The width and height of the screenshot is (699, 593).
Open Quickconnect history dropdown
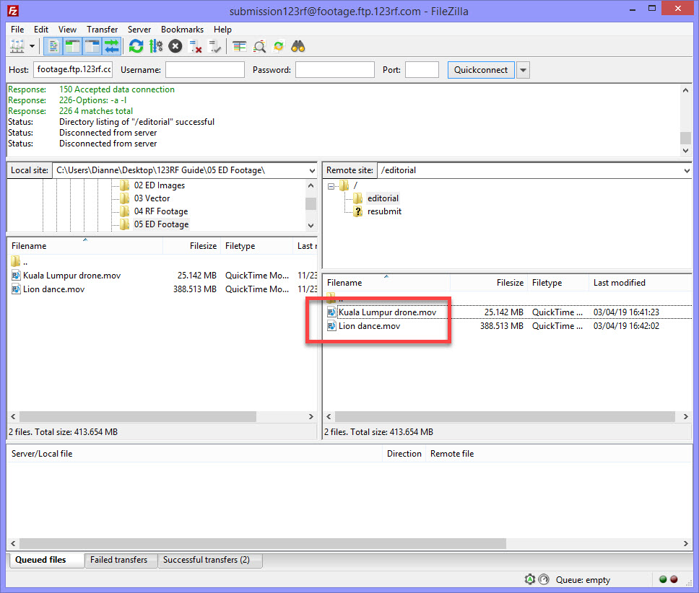point(523,70)
